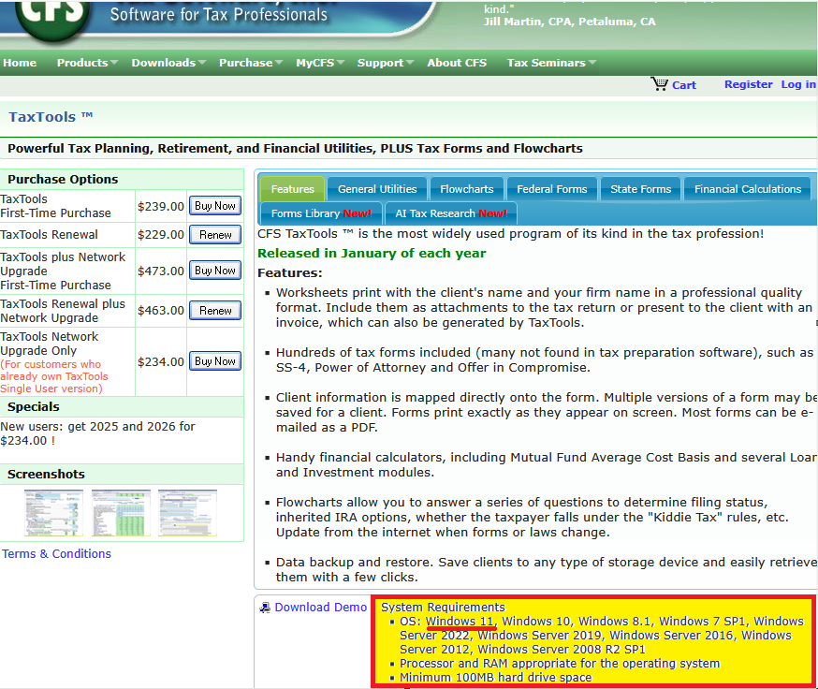Open the AI Tax Research tab

click(451, 213)
